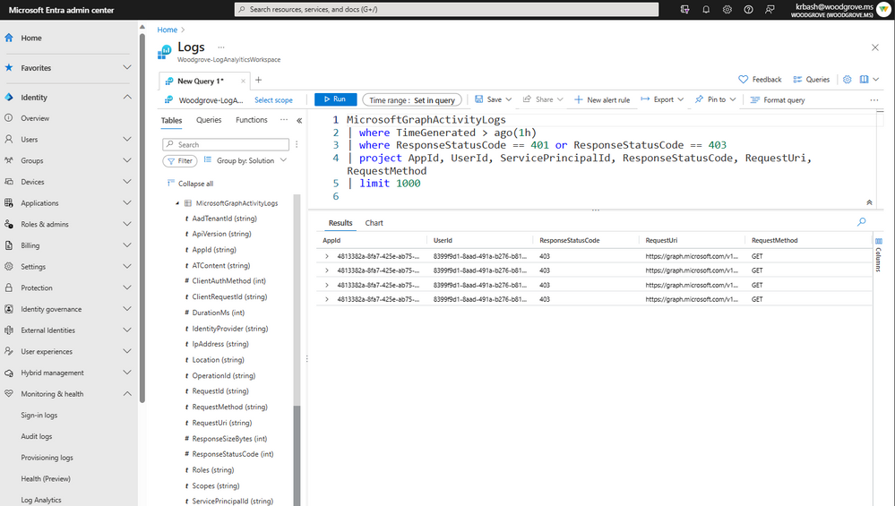The height and width of the screenshot is (506, 895).
Task: Click the Favorites star icon
Action: 9,67
